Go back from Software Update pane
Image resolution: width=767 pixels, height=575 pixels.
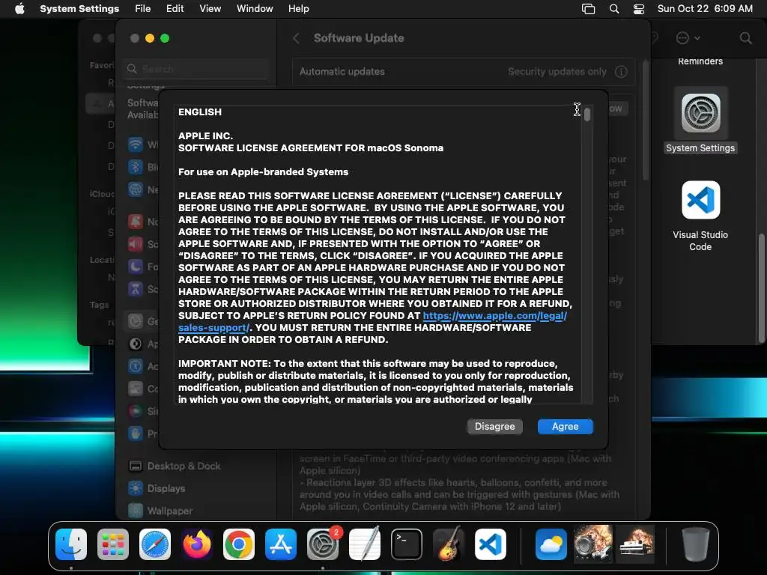point(296,38)
